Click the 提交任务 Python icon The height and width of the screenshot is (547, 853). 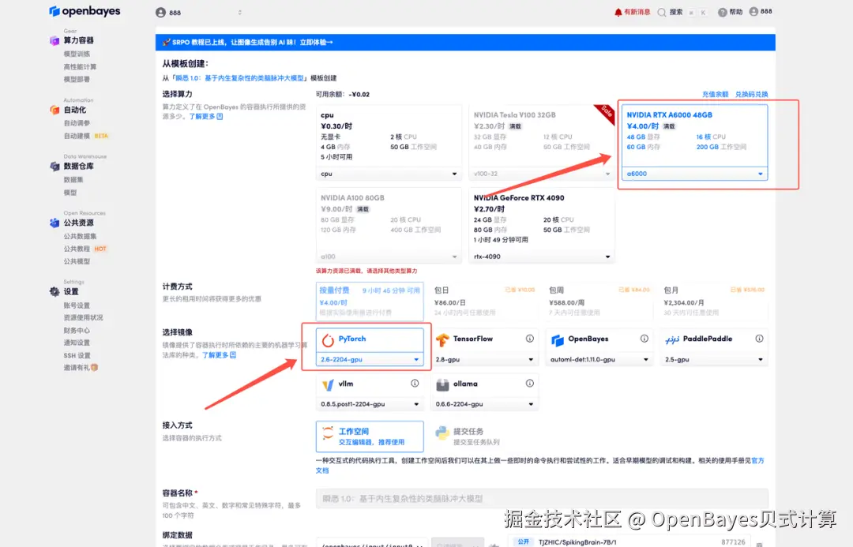(x=442, y=433)
